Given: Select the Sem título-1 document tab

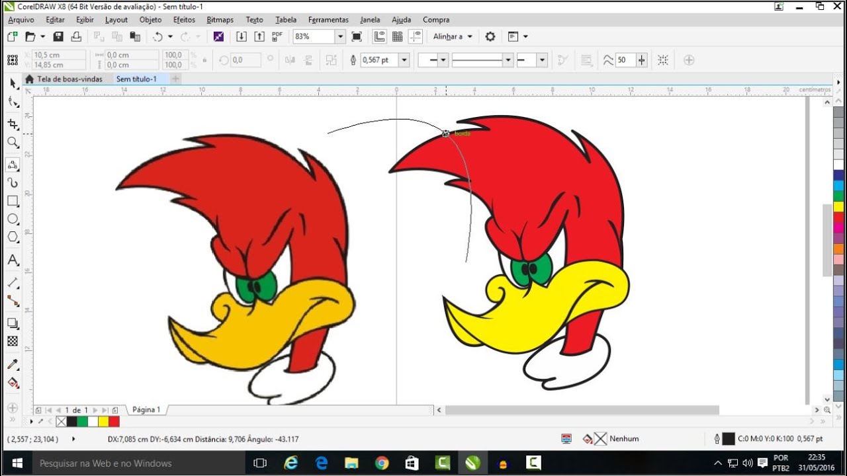Looking at the screenshot, I should tap(136, 79).
